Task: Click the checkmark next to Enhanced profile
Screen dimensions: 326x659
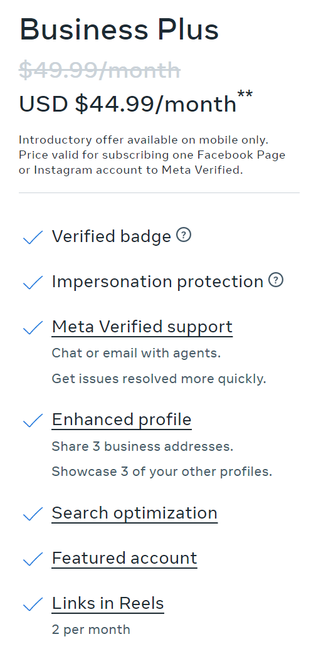Action: 33,420
